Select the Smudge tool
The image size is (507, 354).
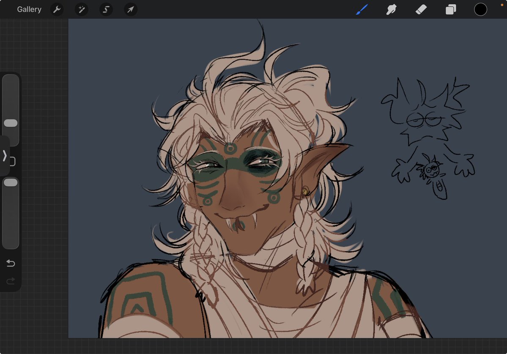[391, 9]
